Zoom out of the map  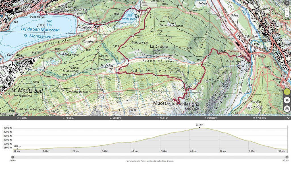click(x=287, y=15)
